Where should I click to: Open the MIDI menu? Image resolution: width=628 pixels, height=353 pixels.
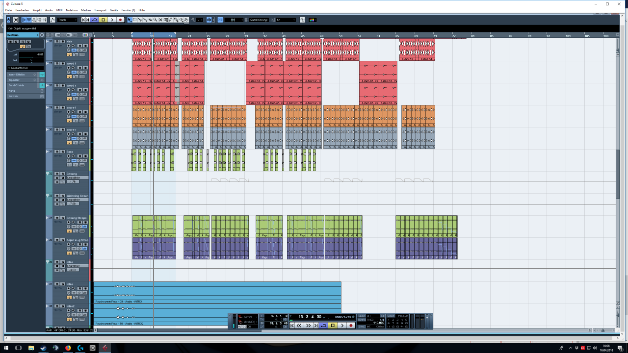coord(59,10)
